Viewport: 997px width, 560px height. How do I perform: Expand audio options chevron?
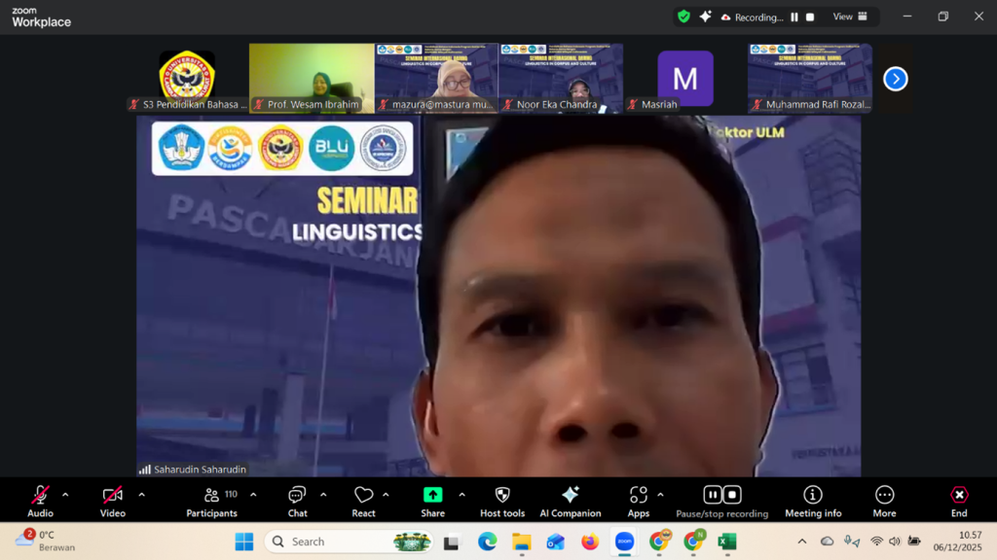click(65, 495)
